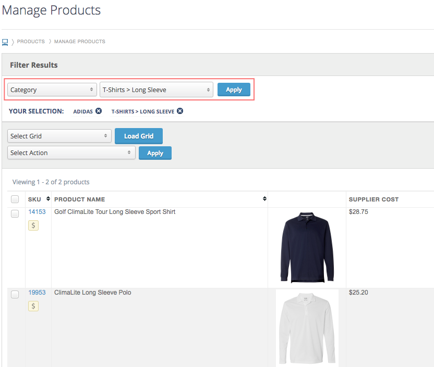
Task: Open SKU 14153 product link
Action: pyautogui.click(x=37, y=212)
